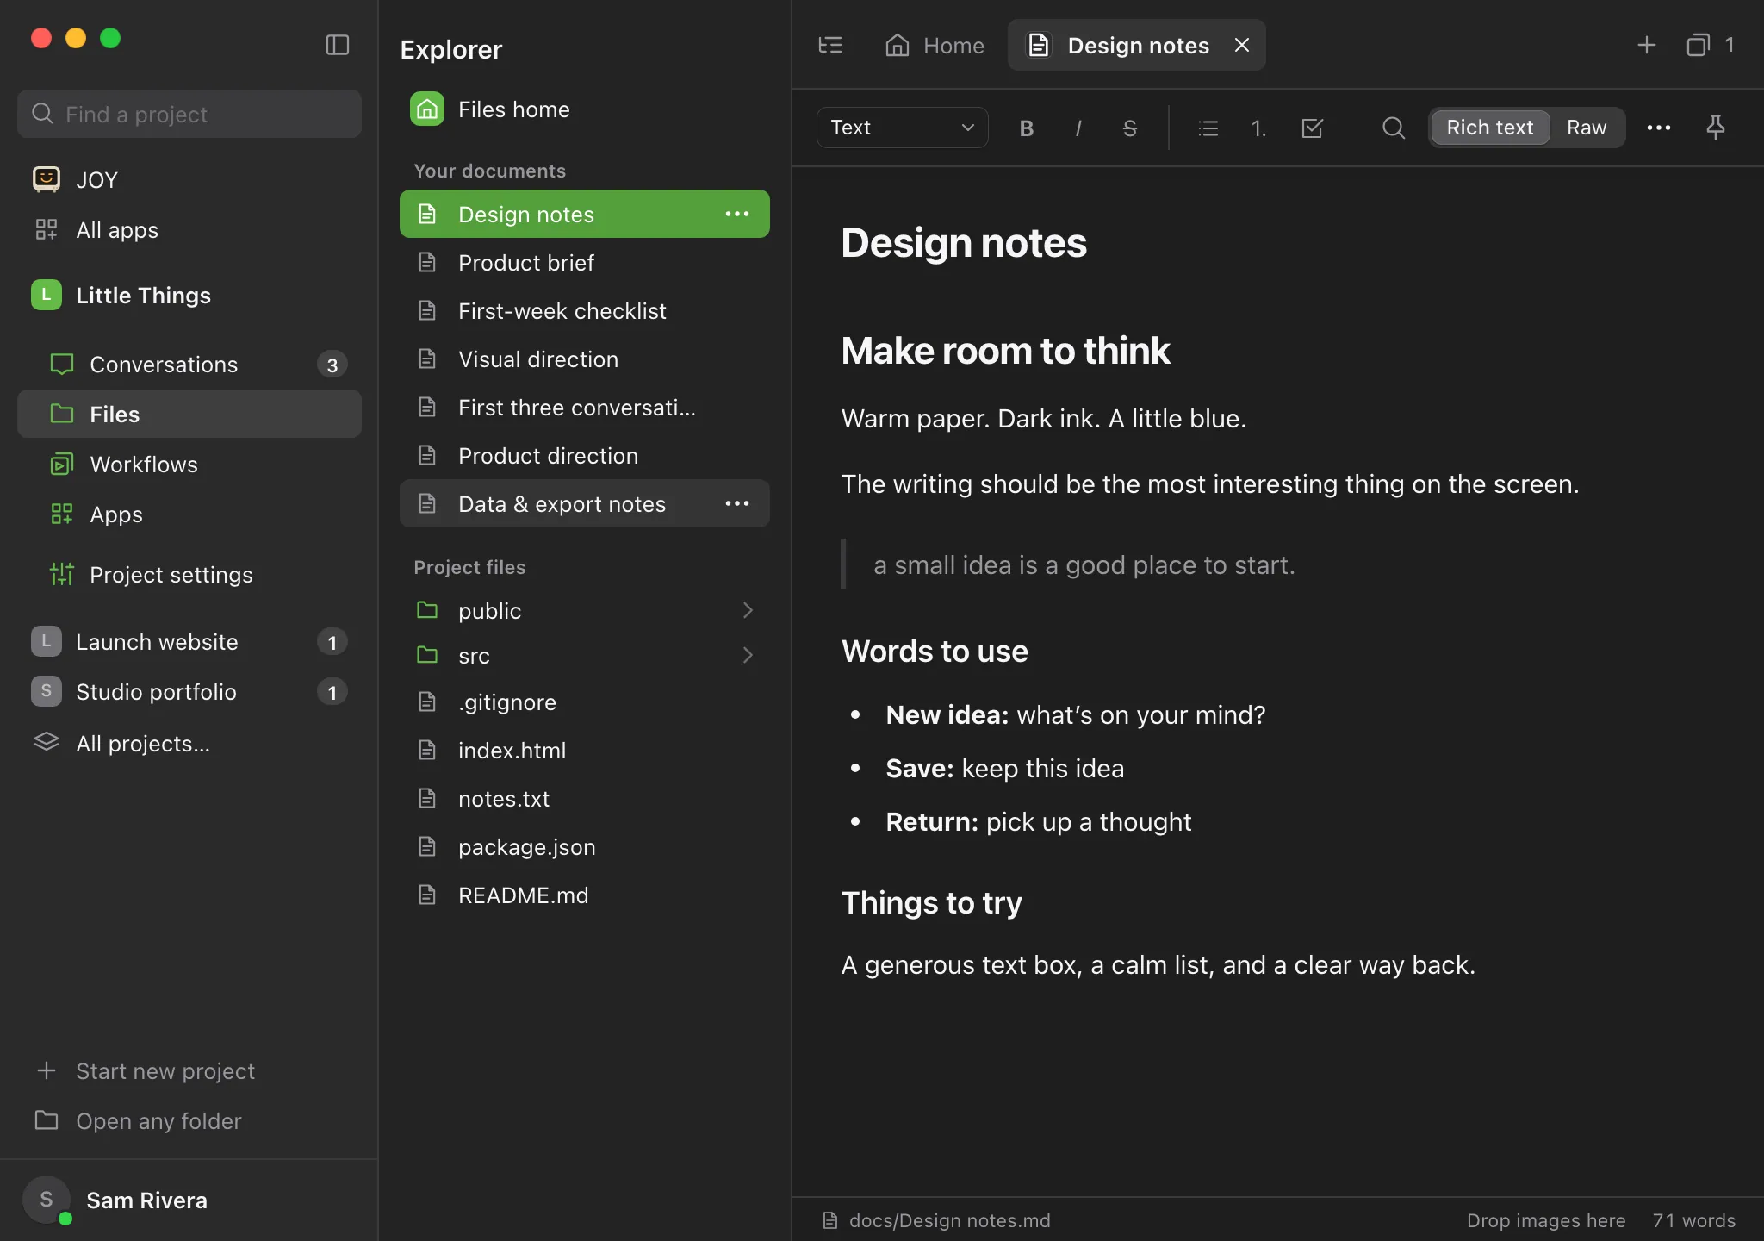Open Data & export notes options menu
The image size is (1764, 1241).
(x=736, y=503)
